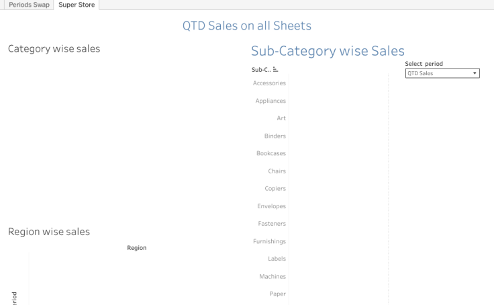This screenshot has height=305, width=494.
Task: Click the Region header in Region chart
Action: click(136, 248)
